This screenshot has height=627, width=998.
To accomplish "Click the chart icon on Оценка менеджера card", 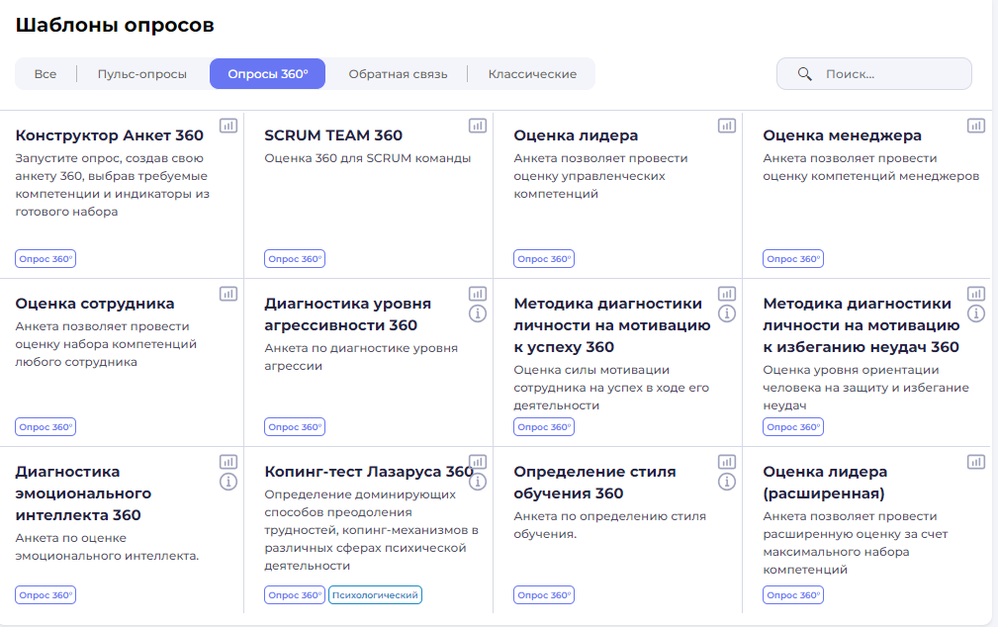I will click(976, 126).
